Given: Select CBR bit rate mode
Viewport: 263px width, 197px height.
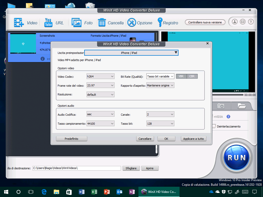Looking at the screenshot, I should [192, 76].
